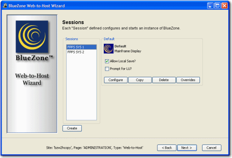Maximize the BlueZone wizard window
Viewport: 232px width, 158px height.
tap(217, 6)
